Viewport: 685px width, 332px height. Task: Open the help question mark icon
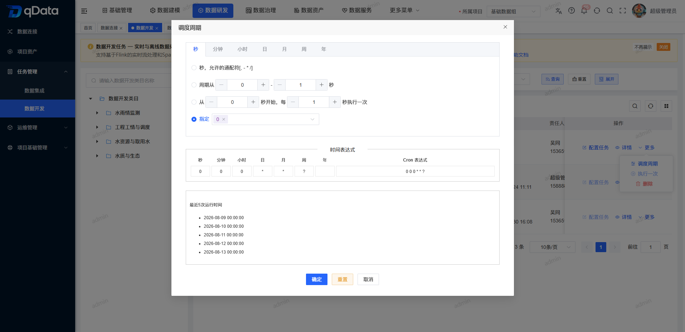tap(572, 11)
